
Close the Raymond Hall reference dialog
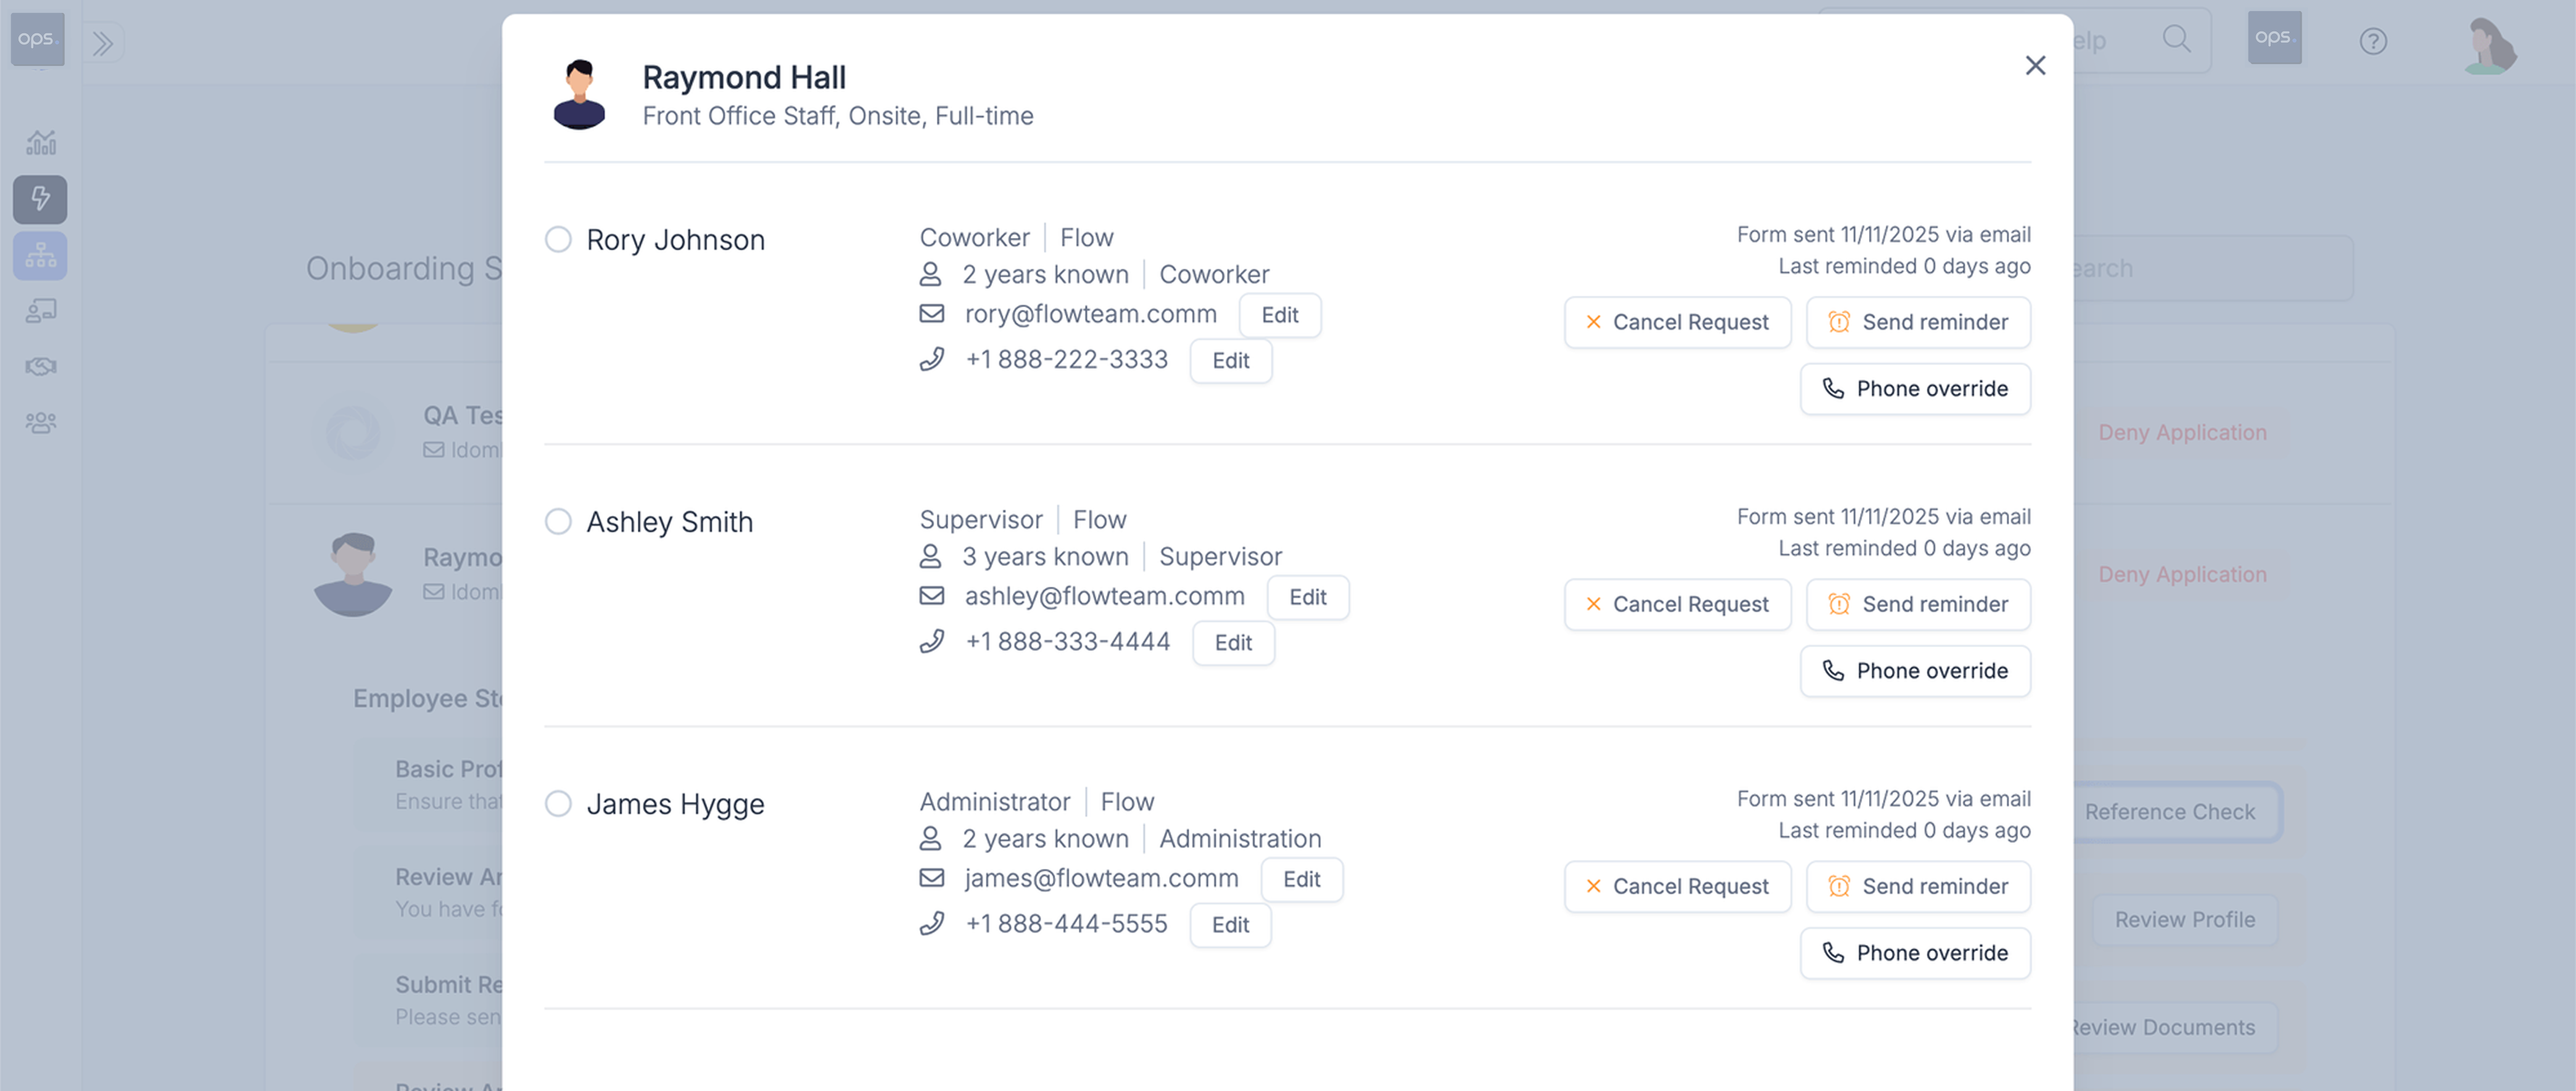tap(2035, 65)
